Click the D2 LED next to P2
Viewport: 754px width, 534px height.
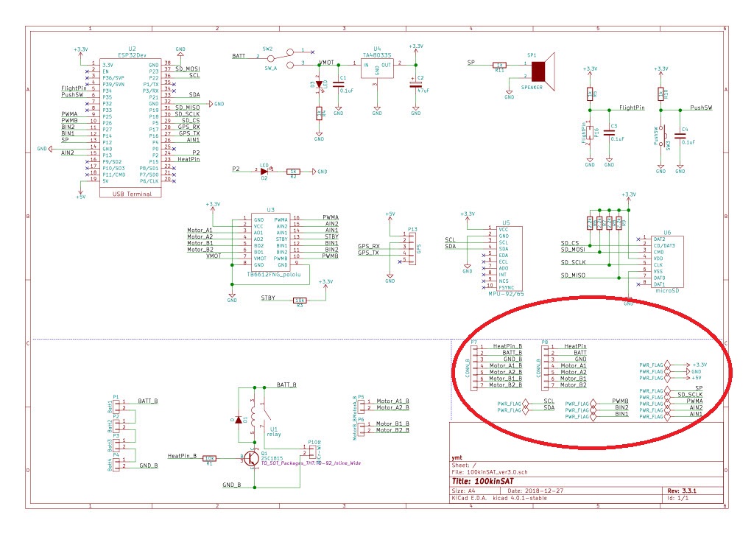(264, 170)
